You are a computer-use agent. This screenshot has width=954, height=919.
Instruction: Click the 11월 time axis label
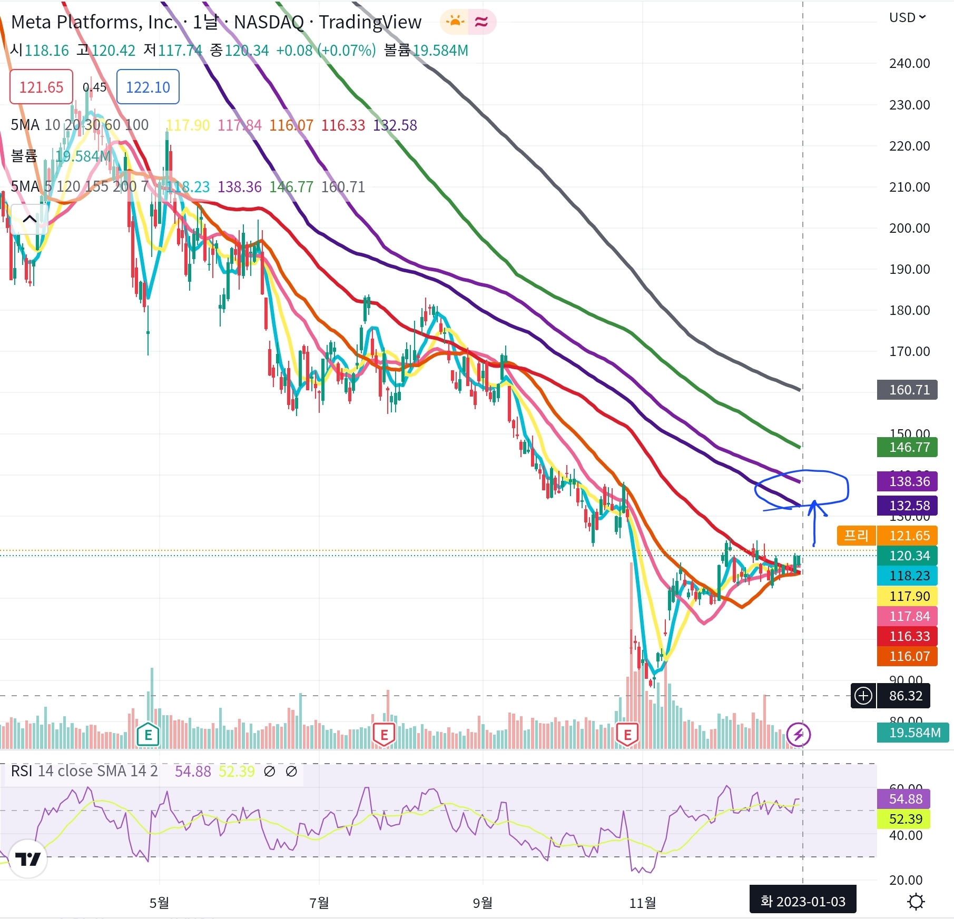643,903
